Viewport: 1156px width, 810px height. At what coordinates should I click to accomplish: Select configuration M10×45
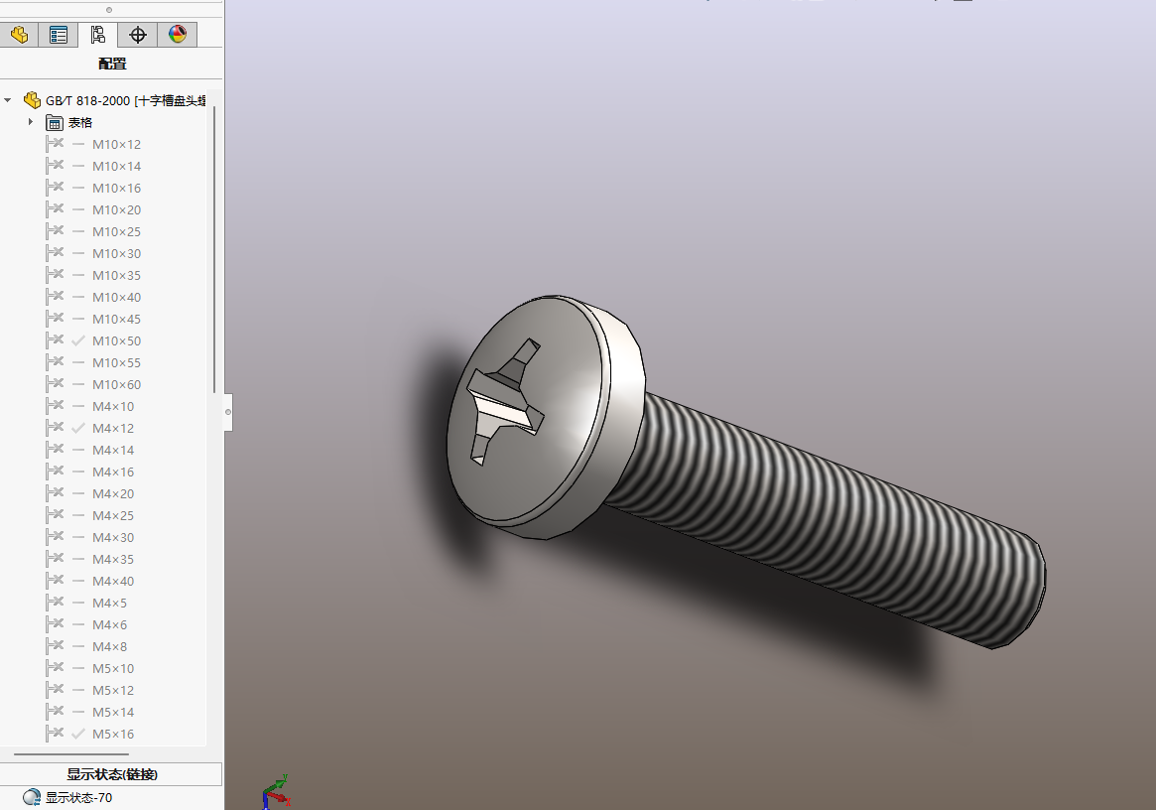[x=116, y=319]
